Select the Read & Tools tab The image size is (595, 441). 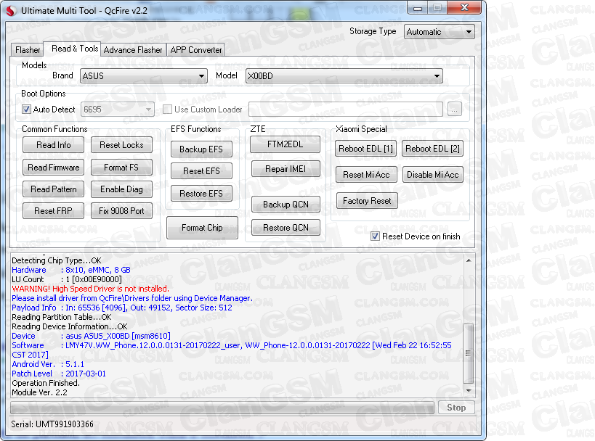coord(74,49)
